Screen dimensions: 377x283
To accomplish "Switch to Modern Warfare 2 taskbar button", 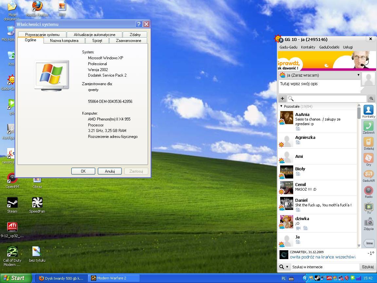I will [114, 278].
